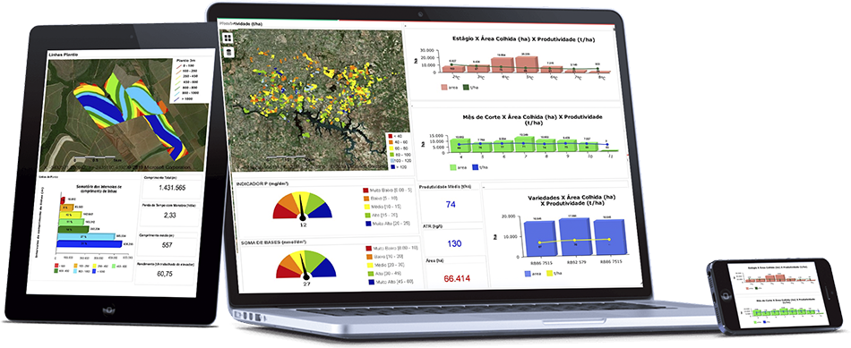
Task: Click the light blue bar in tablet bar chart
Action: [85, 236]
